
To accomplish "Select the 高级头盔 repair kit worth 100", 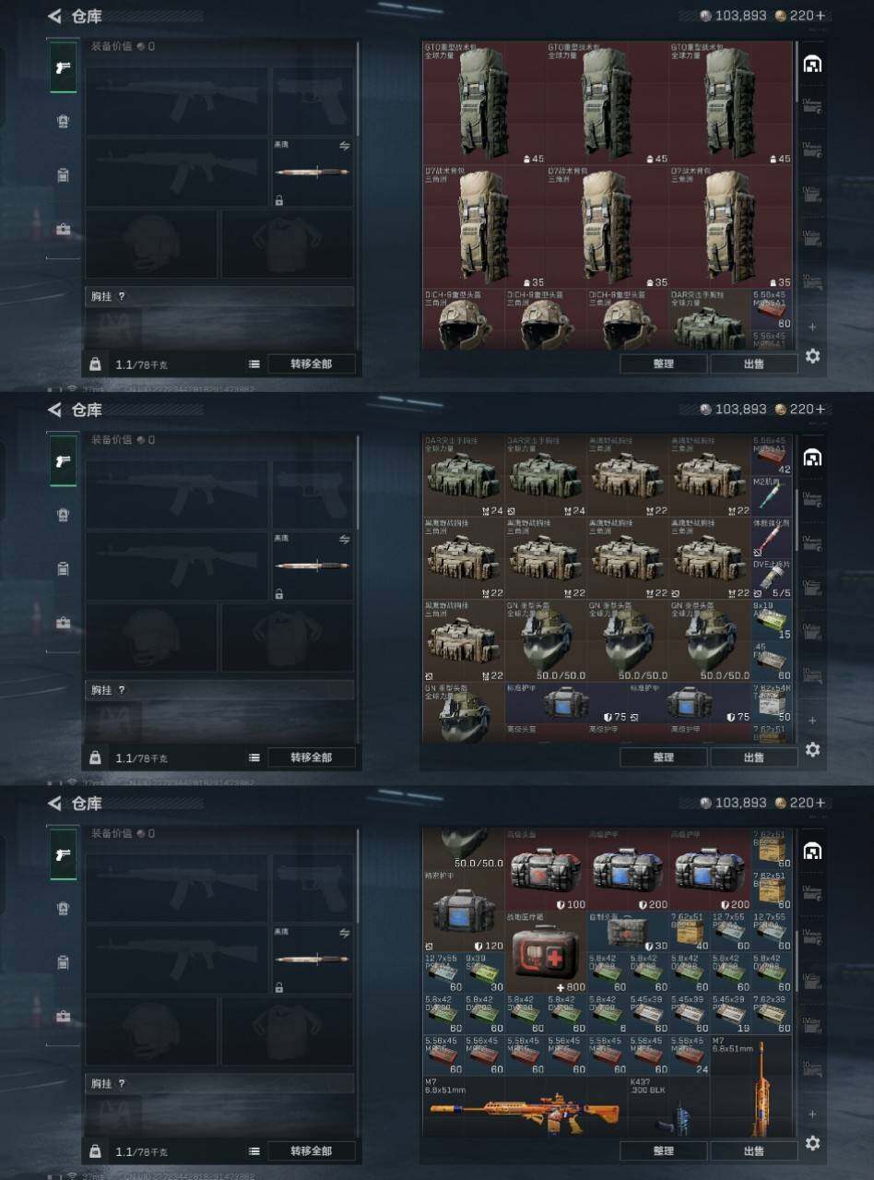I will (546, 870).
